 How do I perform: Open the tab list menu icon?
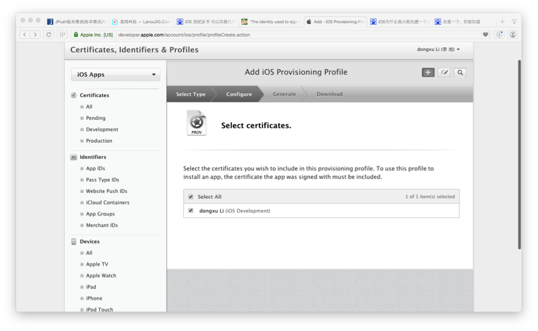(x=514, y=22)
